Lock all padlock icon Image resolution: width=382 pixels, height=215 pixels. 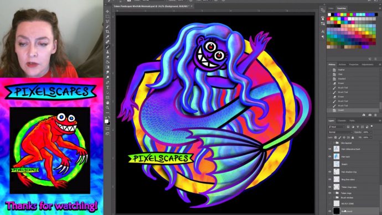point(353,138)
